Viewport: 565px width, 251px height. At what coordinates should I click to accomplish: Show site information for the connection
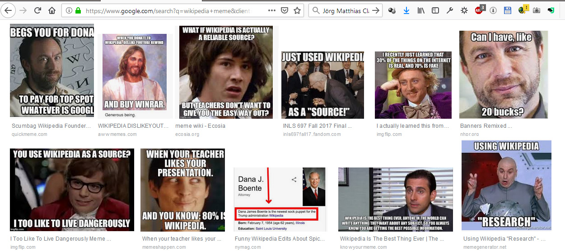tap(70, 10)
